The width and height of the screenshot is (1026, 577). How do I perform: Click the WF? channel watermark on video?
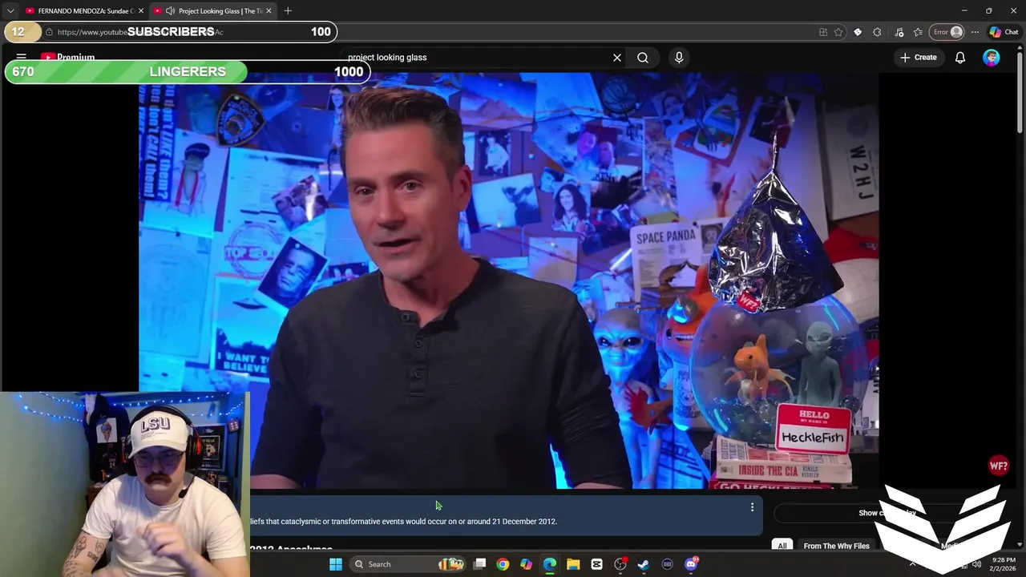(x=999, y=466)
